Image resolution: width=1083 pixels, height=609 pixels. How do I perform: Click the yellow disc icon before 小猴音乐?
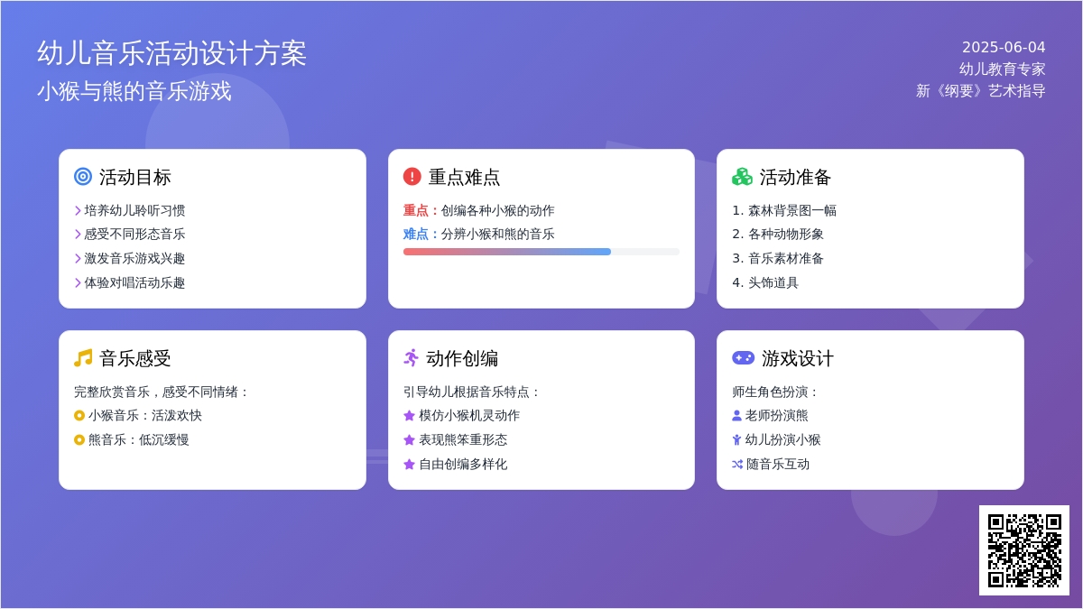pyautogui.click(x=79, y=416)
